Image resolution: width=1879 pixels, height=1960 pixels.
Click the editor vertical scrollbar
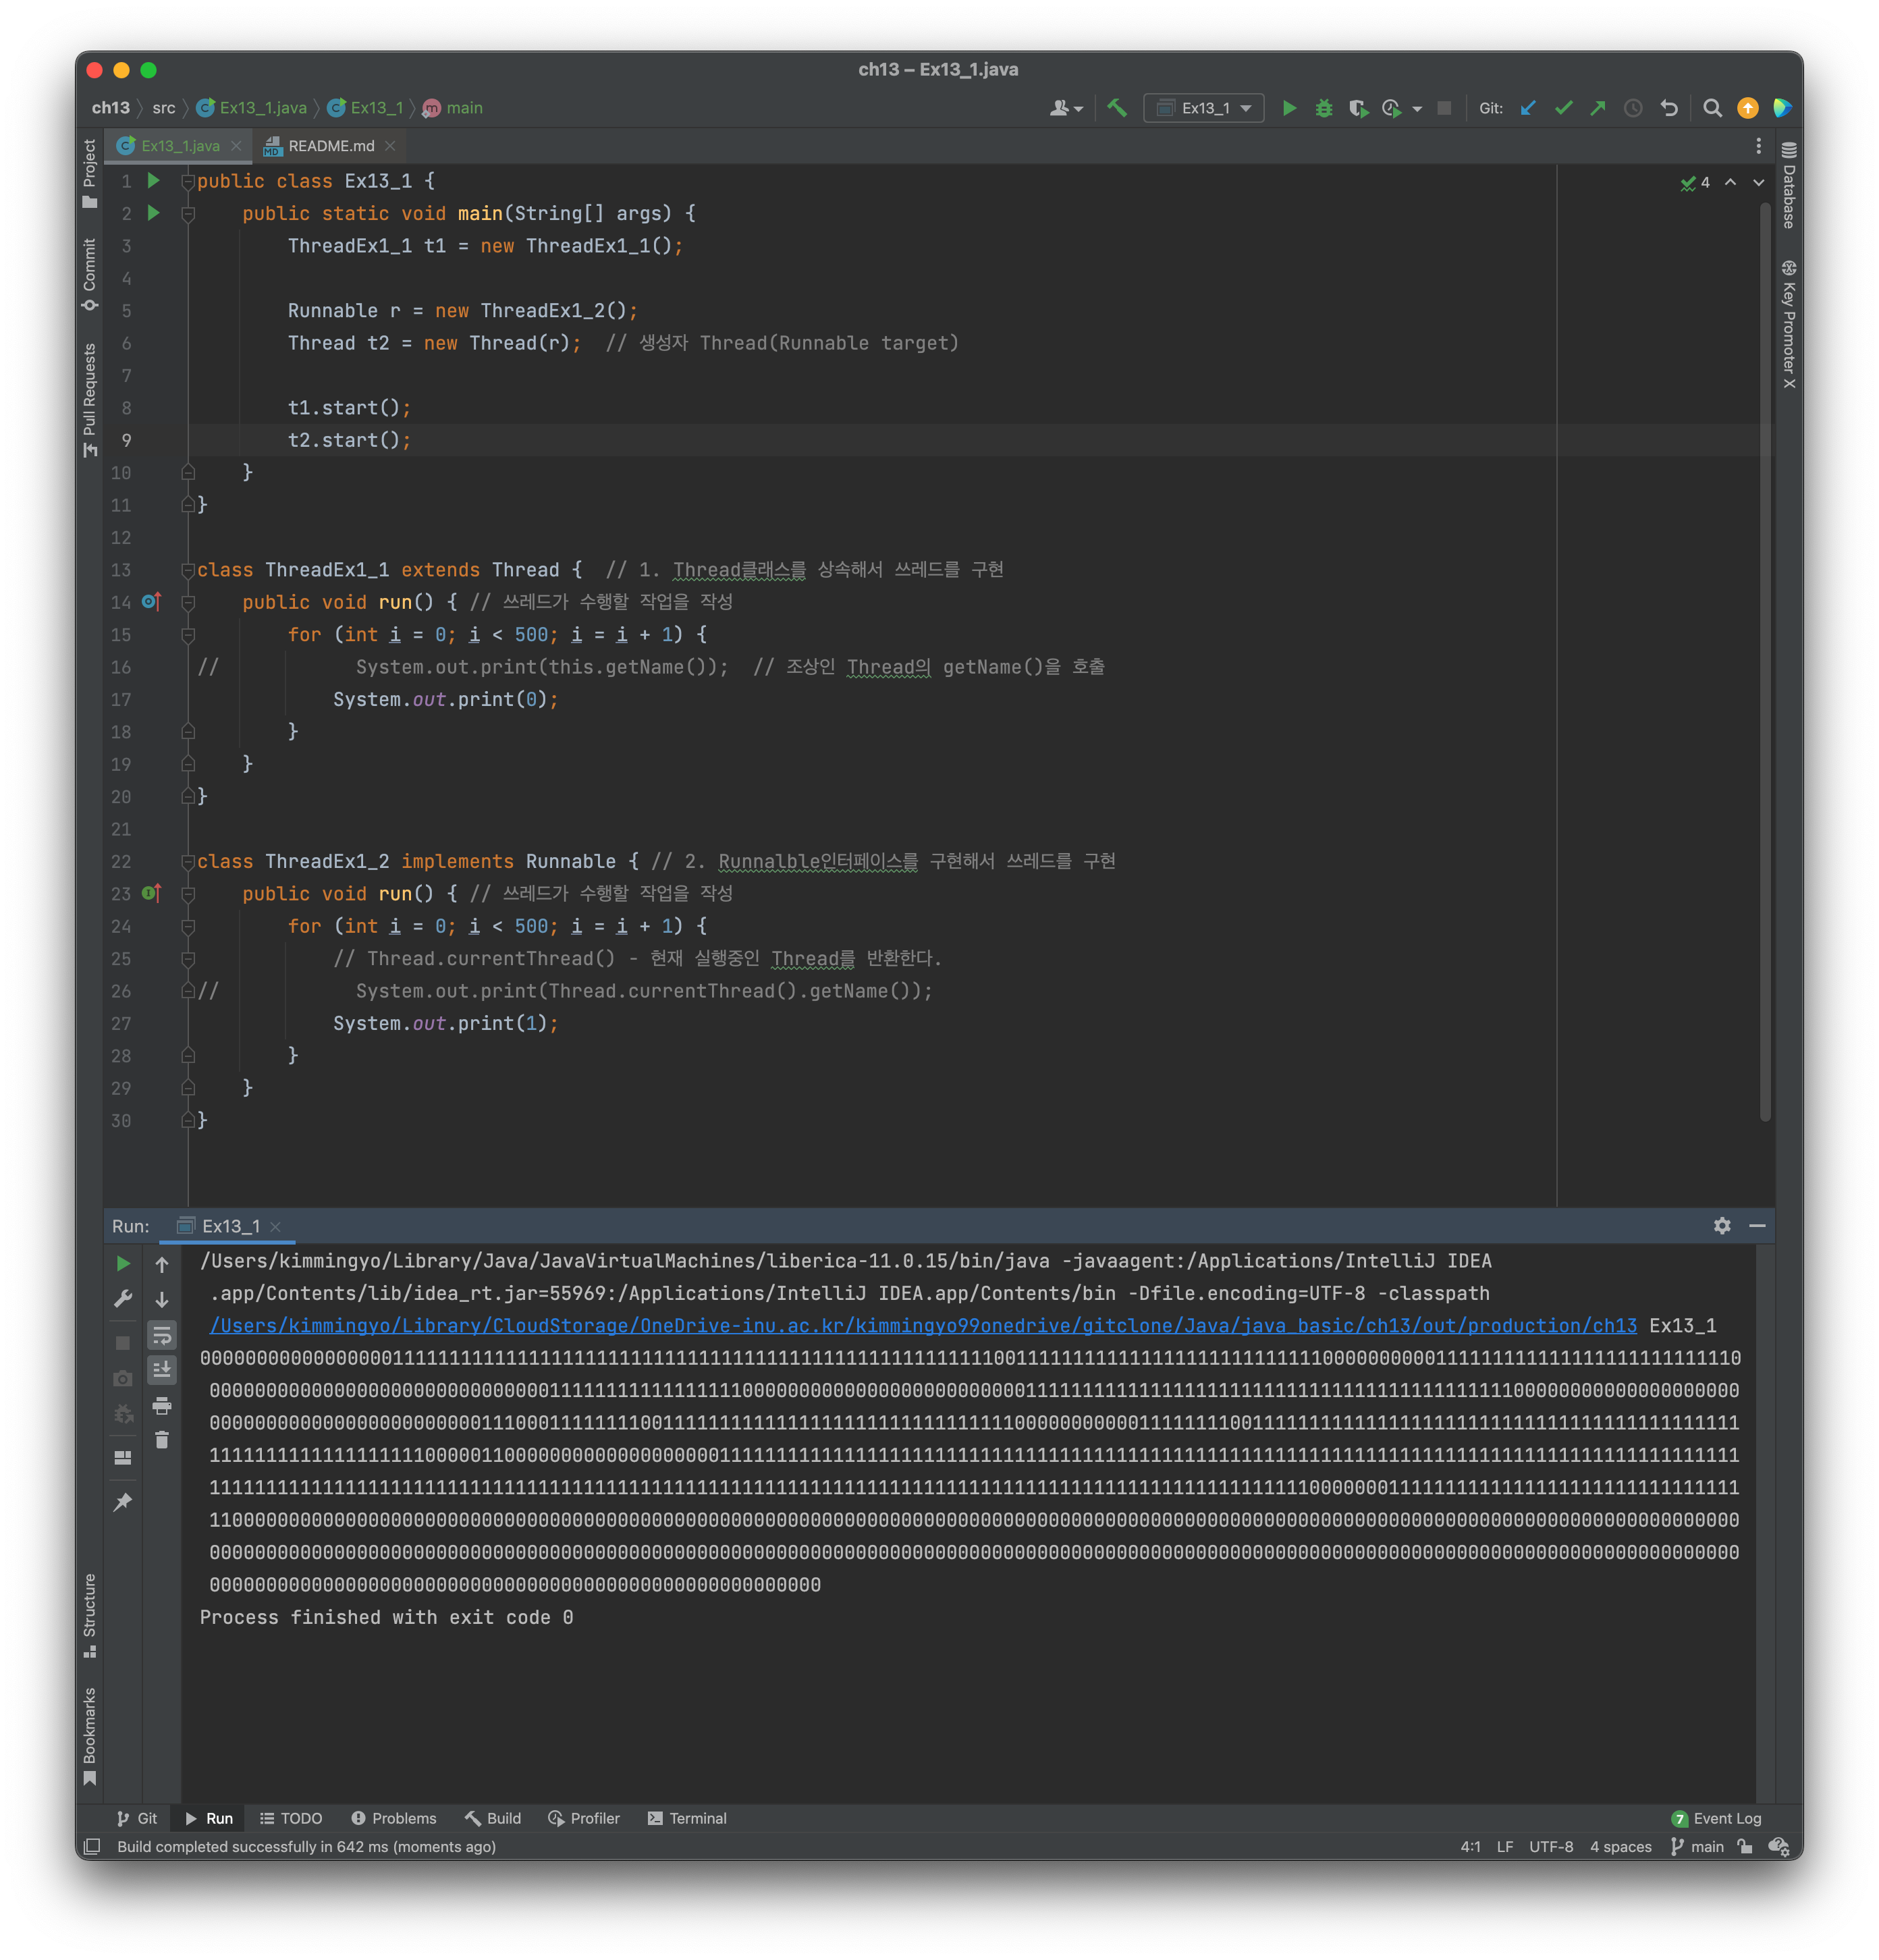pos(1764,660)
